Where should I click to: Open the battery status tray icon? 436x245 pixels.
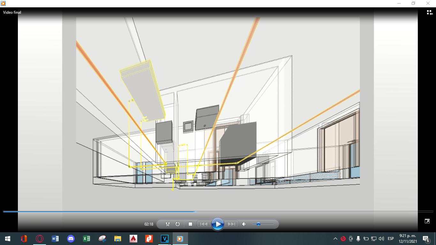(x=366, y=239)
